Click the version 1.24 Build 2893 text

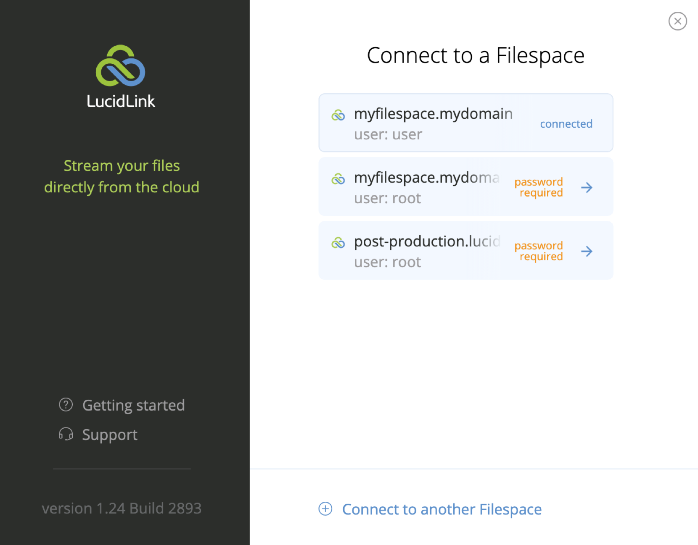121,508
